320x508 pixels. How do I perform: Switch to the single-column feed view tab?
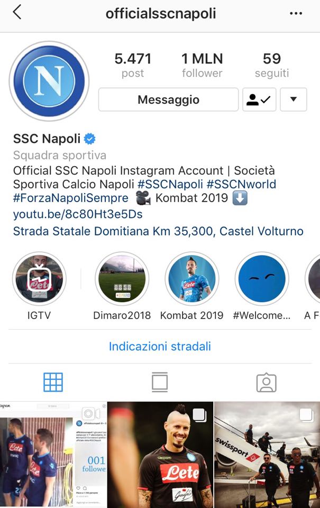click(160, 382)
